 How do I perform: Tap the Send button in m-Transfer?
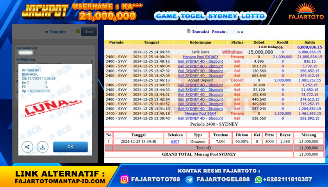tap(89, 32)
